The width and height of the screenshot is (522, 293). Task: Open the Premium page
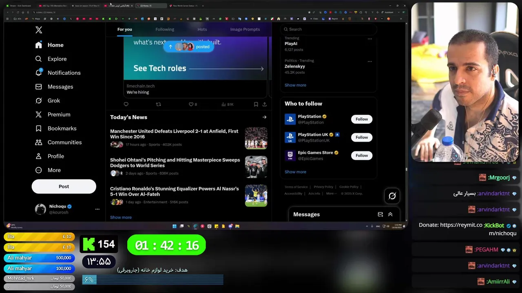pos(53,114)
